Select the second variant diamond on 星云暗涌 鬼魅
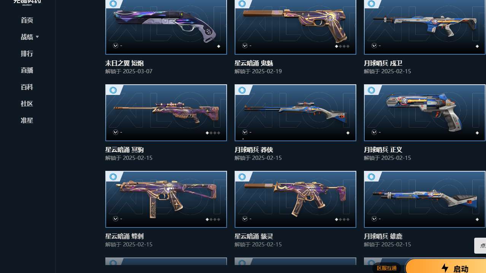This screenshot has width=486, height=273. tap(340, 46)
